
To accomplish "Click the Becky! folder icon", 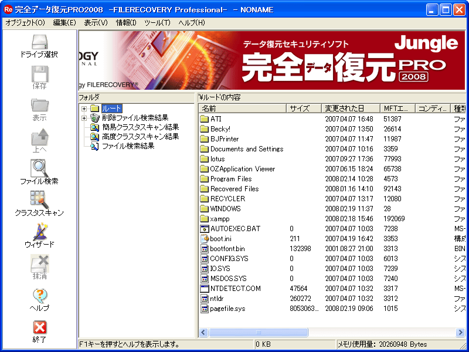I will coord(204,129).
